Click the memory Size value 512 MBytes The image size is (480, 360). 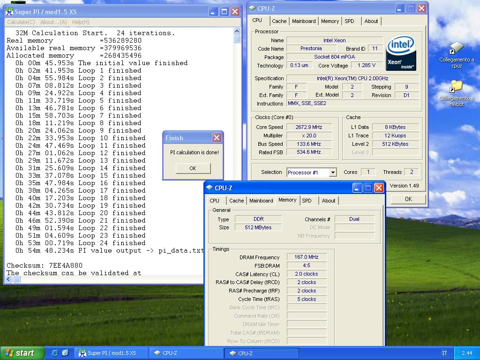(x=258, y=227)
